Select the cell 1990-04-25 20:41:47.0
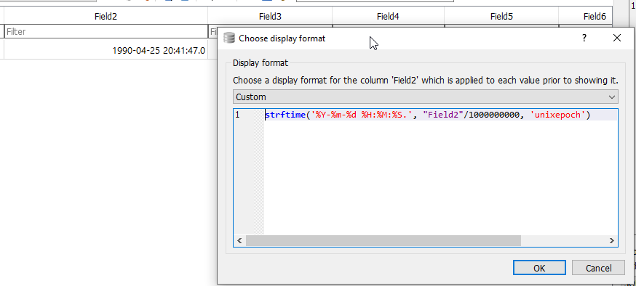The image size is (636, 286). [106, 51]
